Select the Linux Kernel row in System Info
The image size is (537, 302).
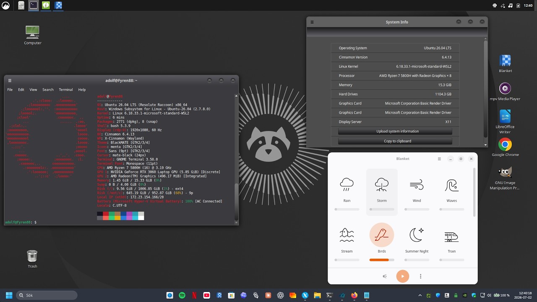coord(395,66)
